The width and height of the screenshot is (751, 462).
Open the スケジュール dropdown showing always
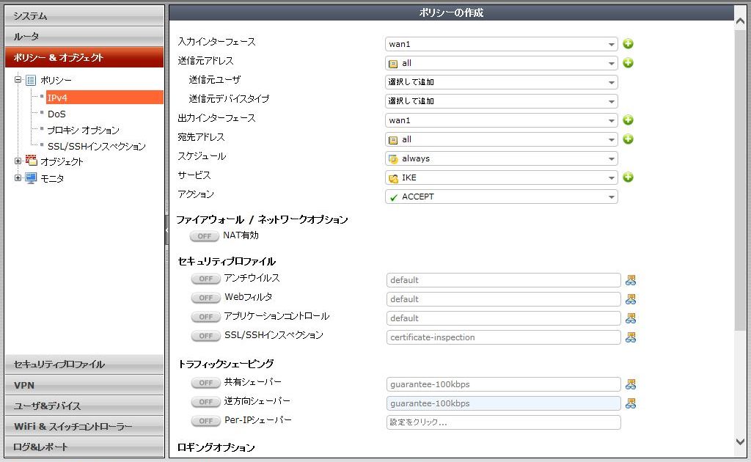tap(501, 158)
